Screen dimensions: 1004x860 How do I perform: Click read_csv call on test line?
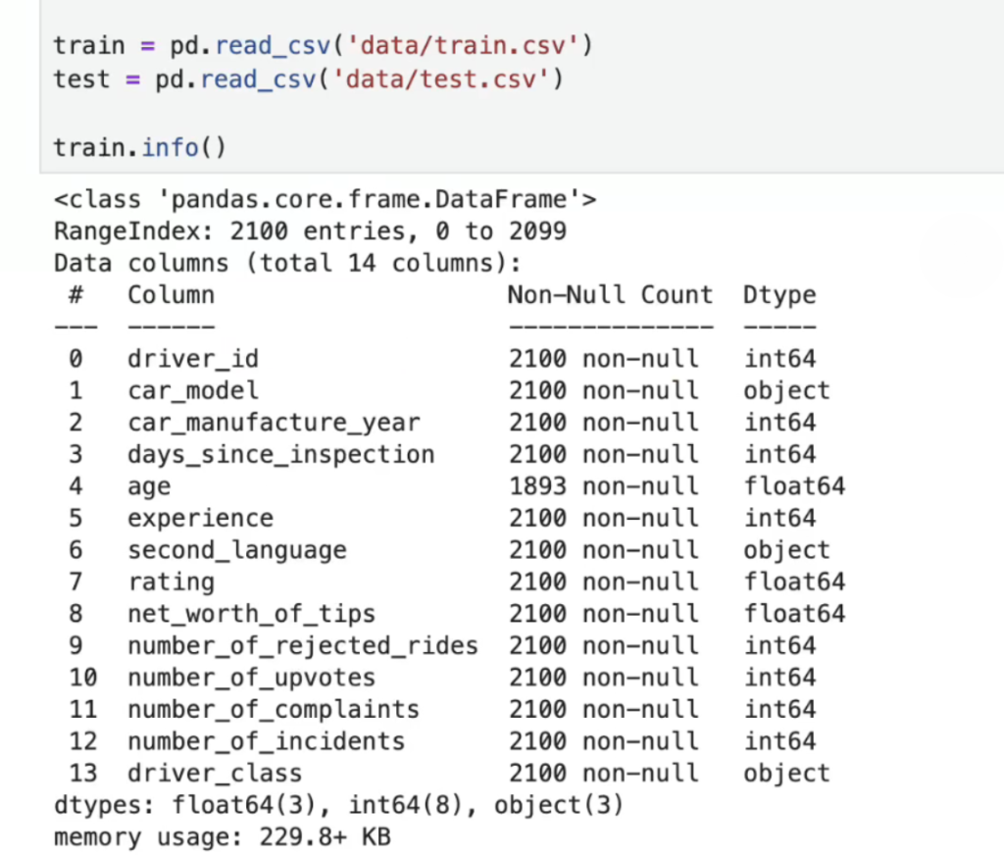pos(258,79)
